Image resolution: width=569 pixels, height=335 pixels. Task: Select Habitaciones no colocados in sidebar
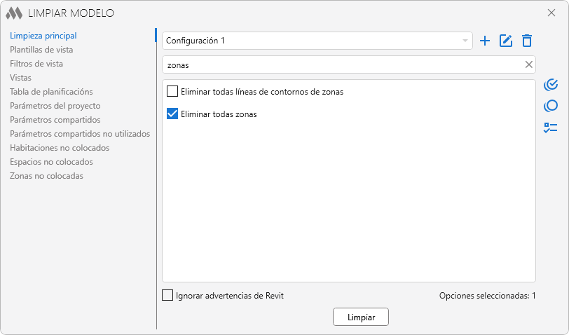click(x=60, y=148)
